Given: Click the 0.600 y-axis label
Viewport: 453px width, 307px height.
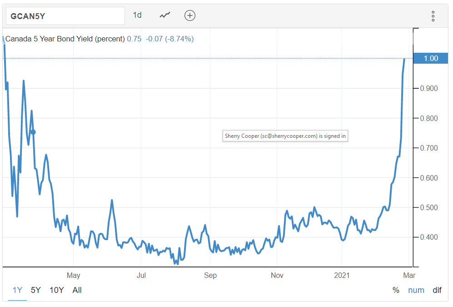Looking at the screenshot, I should click(x=429, y=178).
